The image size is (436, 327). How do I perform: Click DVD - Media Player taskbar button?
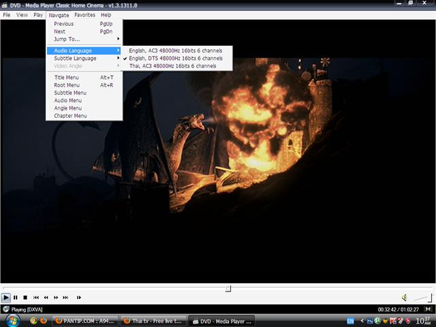(x=221, y=321)
